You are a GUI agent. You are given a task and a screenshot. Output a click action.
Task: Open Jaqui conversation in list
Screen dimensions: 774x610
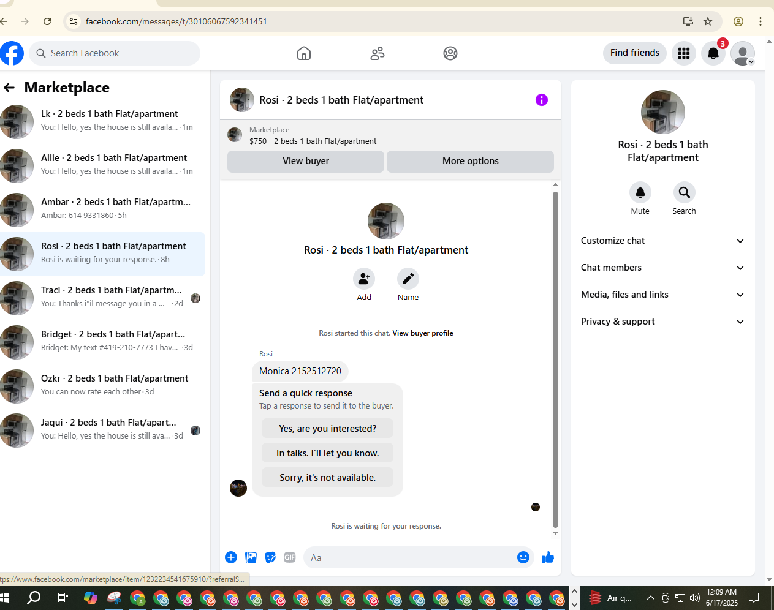point(102,430)
